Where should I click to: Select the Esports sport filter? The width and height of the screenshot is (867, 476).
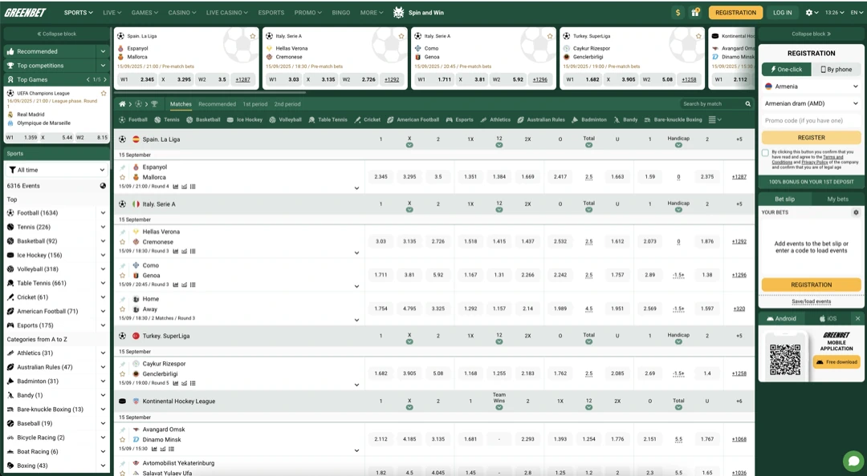460,120
